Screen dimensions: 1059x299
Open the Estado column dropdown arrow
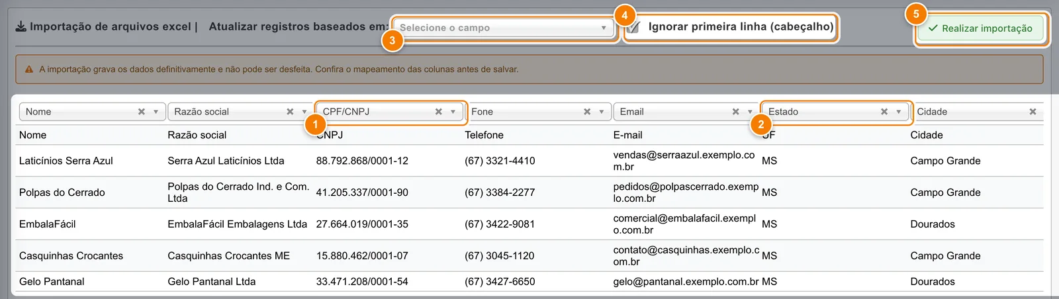point(899,112)
